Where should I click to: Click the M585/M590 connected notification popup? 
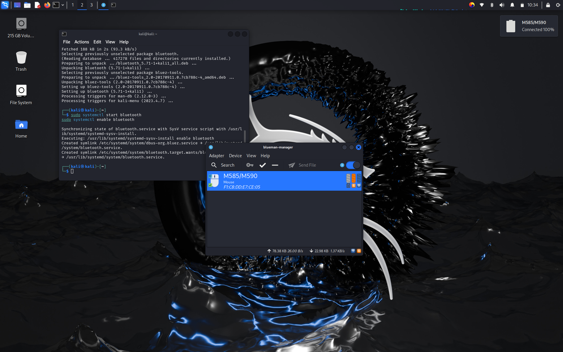point(529,26)
